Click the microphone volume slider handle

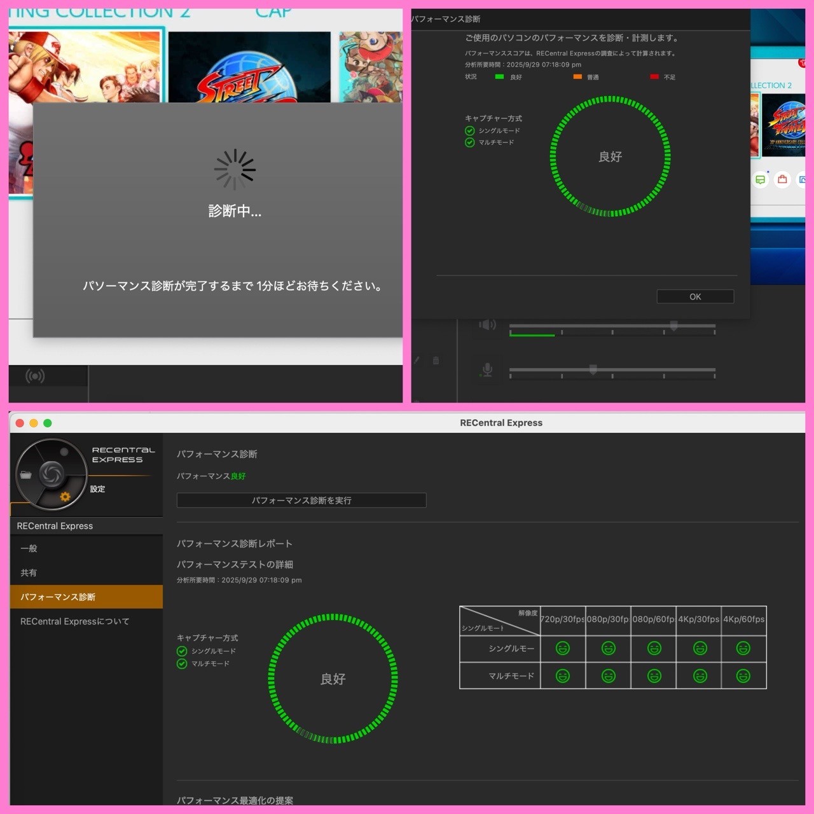[593, 369]
